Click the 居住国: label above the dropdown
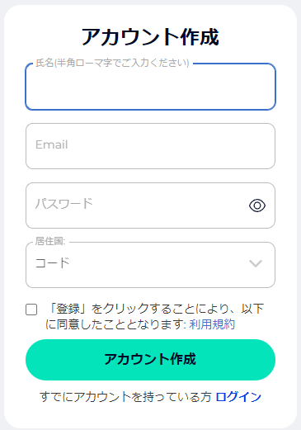Screen dimensions: 301x430 pyautogui.click(x=50, y=241)
